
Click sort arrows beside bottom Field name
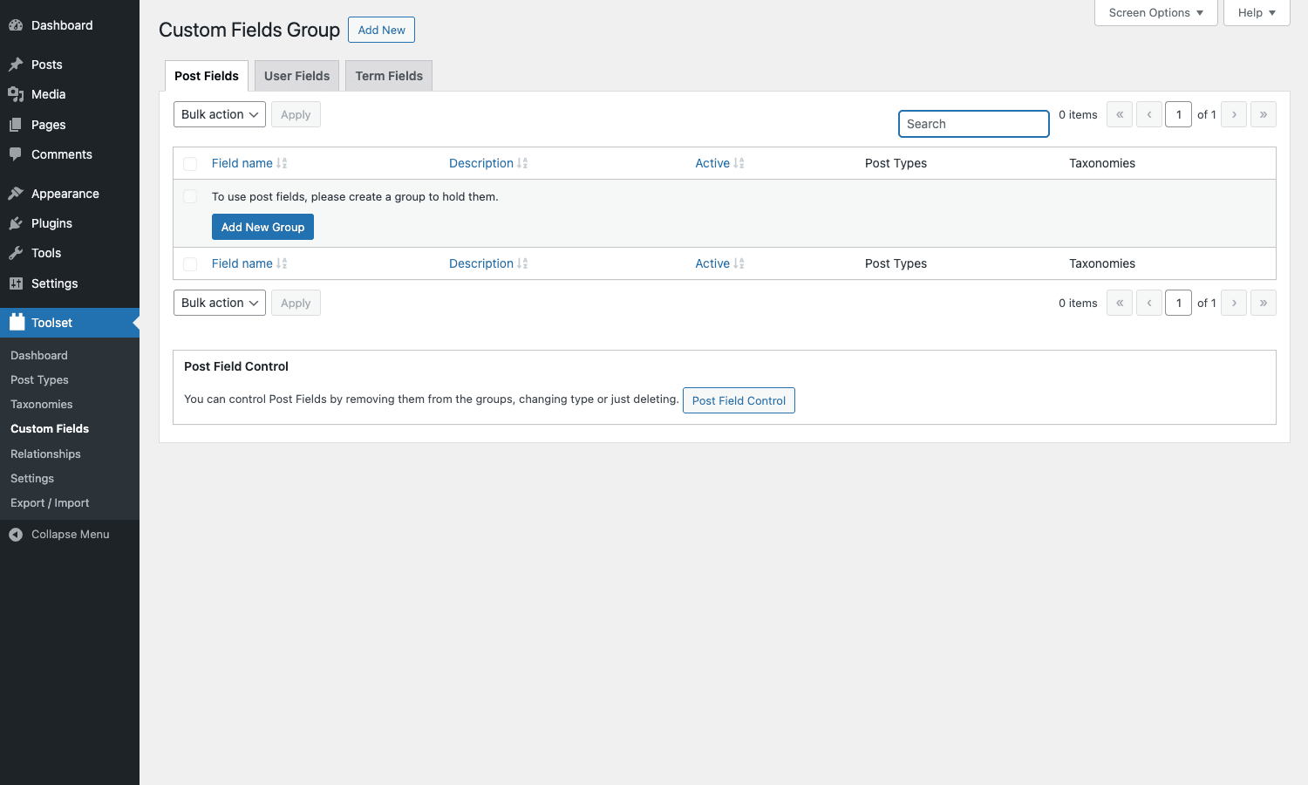tap(282, 263)
